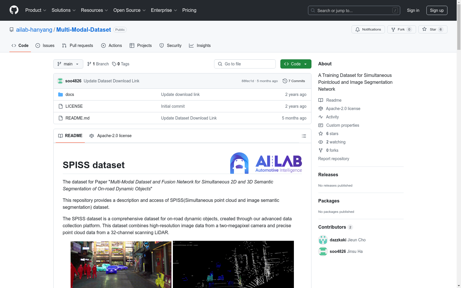
Task: Click the LiDAR point cloud thumbnail
Action: pos(233,264)
